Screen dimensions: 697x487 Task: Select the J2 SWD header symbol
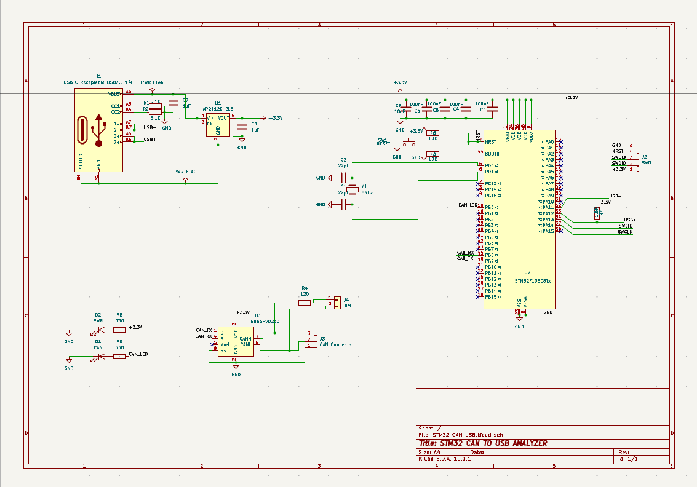point(634,158)
